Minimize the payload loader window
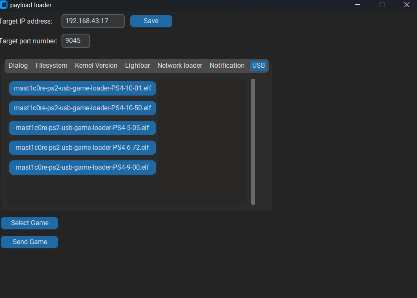 [x=357, y=5]
